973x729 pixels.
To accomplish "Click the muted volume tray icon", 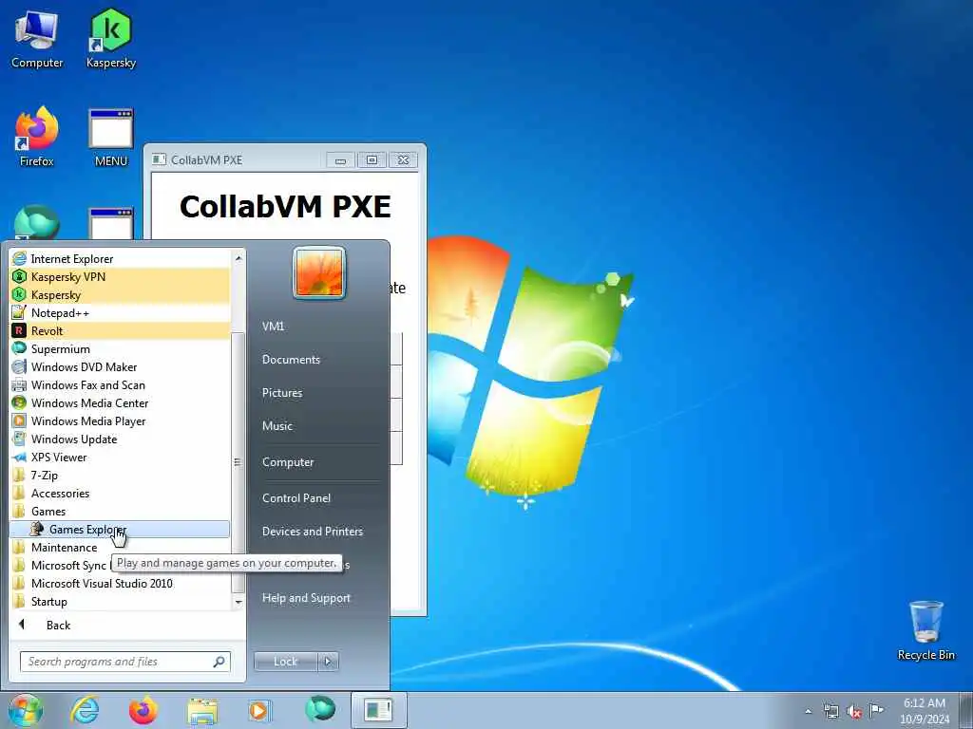I will coord(854,711).
